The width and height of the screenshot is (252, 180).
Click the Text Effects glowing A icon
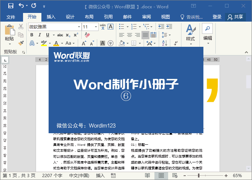pos(32,43)
